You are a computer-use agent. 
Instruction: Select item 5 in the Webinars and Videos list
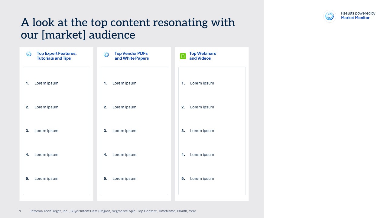[202, 179]
